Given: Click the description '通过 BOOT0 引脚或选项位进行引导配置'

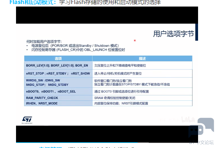Looking at the screenshot, I should (x=122, y=92).
